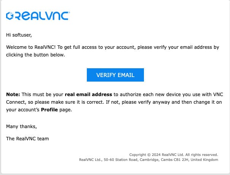Click the VERIFY EMAIL button
The width and height of the screenshot is (230, 175).
click(x=115, y=75)
